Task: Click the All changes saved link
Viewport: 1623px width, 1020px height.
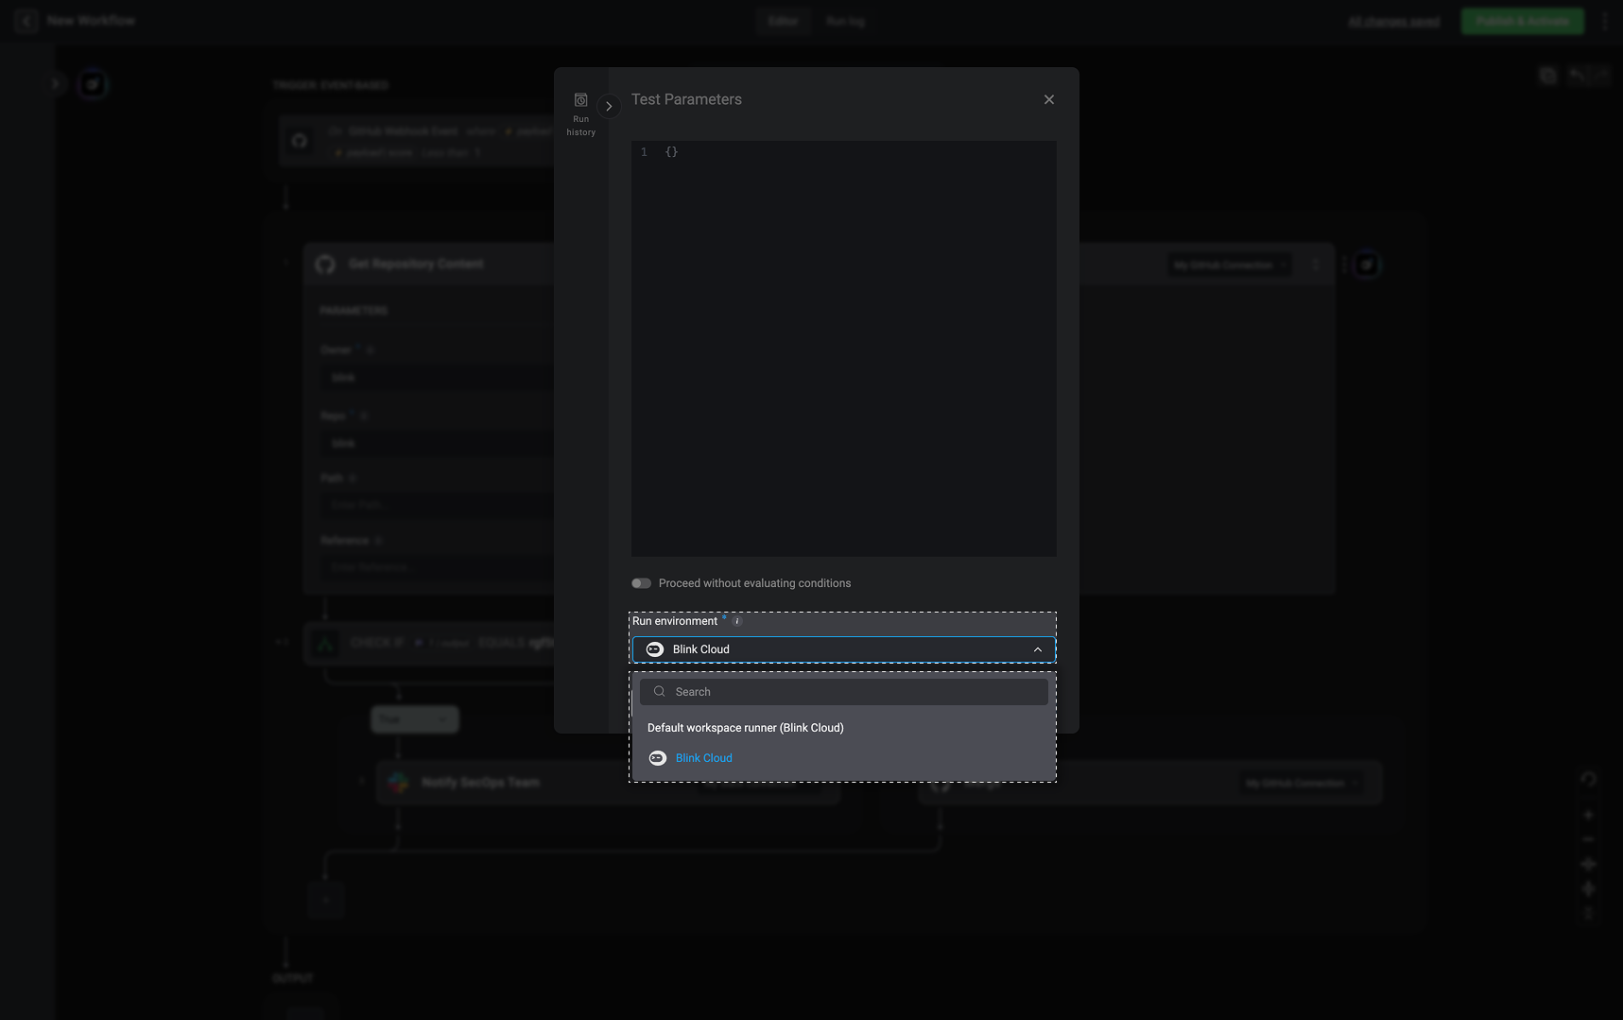Action: point(1393,21)
